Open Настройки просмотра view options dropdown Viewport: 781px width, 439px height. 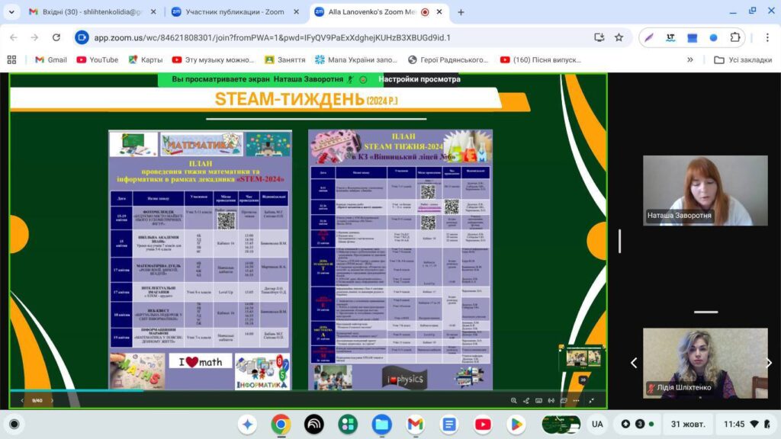419,79
